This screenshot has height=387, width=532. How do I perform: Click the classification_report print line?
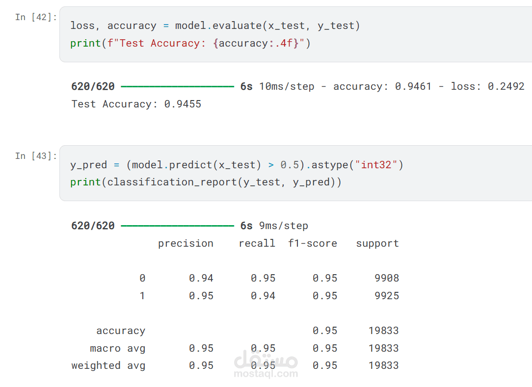(x=206, y=182)
